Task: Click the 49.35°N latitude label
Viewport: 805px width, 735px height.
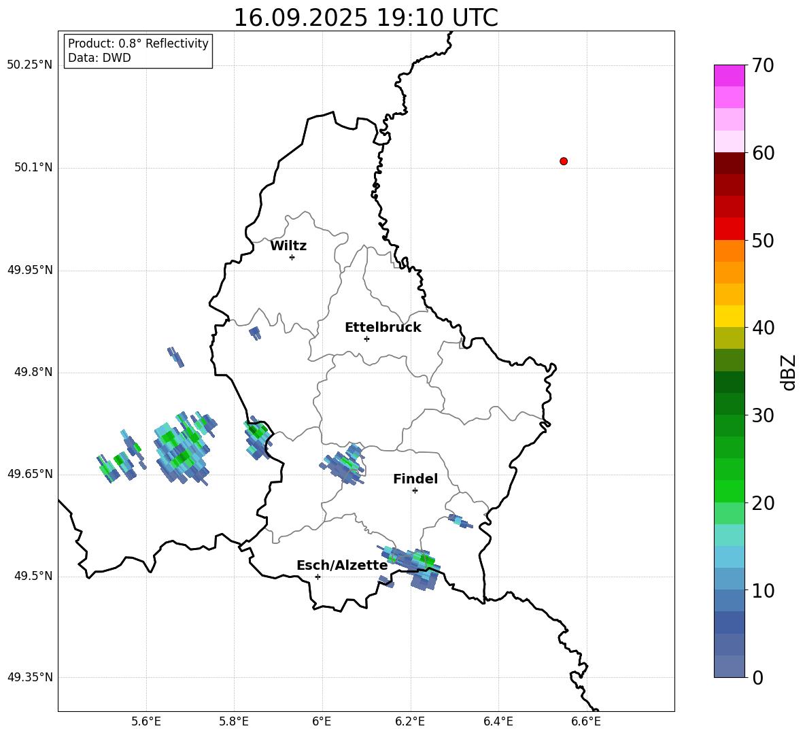Action: coord(30,677)
